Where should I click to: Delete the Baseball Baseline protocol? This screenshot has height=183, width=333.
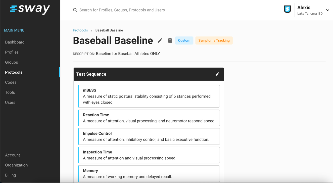point(170,40)
